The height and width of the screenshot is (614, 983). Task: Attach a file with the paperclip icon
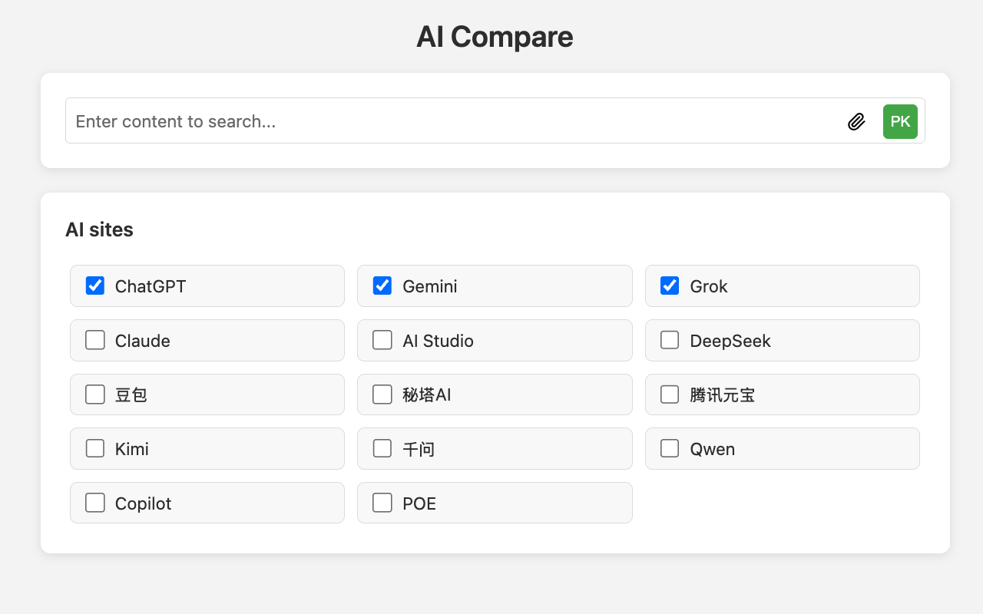click(x=856, y=121)
